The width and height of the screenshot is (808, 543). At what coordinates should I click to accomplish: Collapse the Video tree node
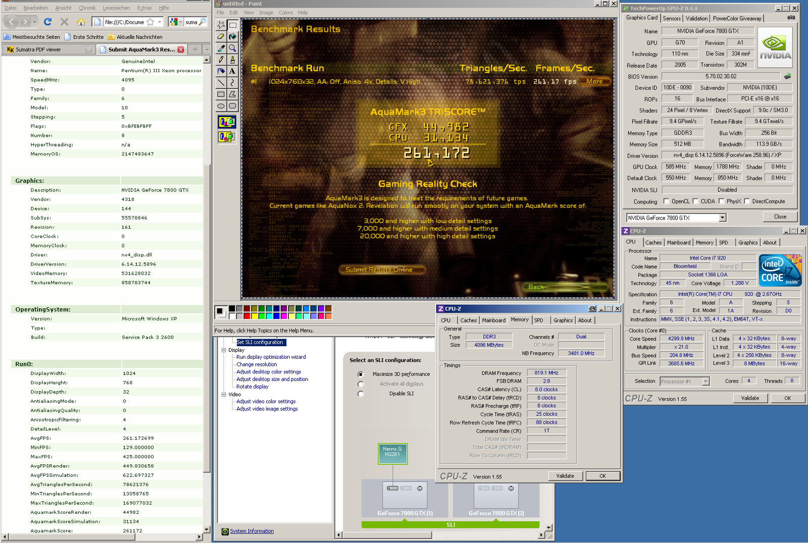(223, 394)
